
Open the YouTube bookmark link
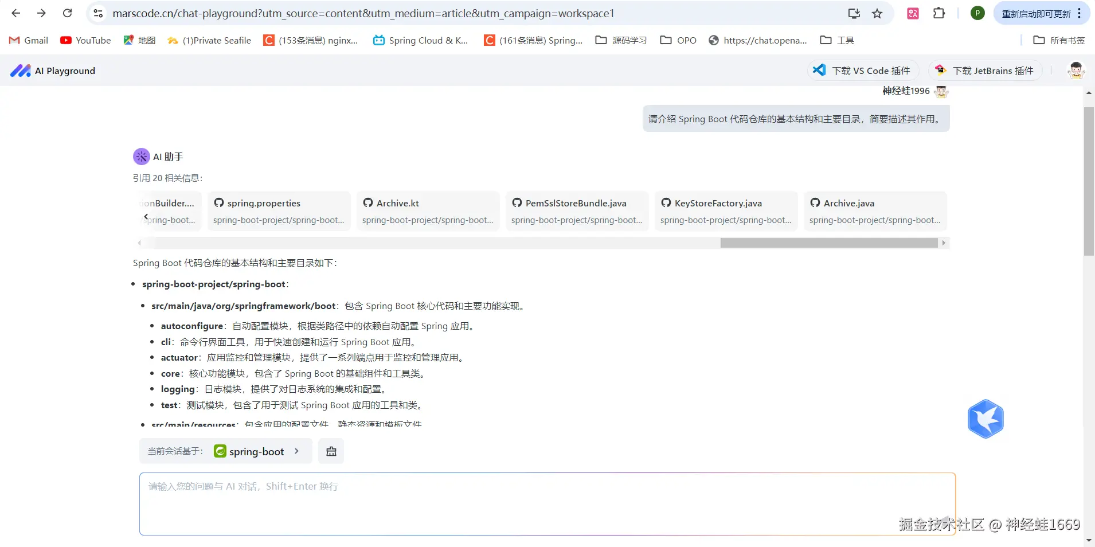point(85,40)
